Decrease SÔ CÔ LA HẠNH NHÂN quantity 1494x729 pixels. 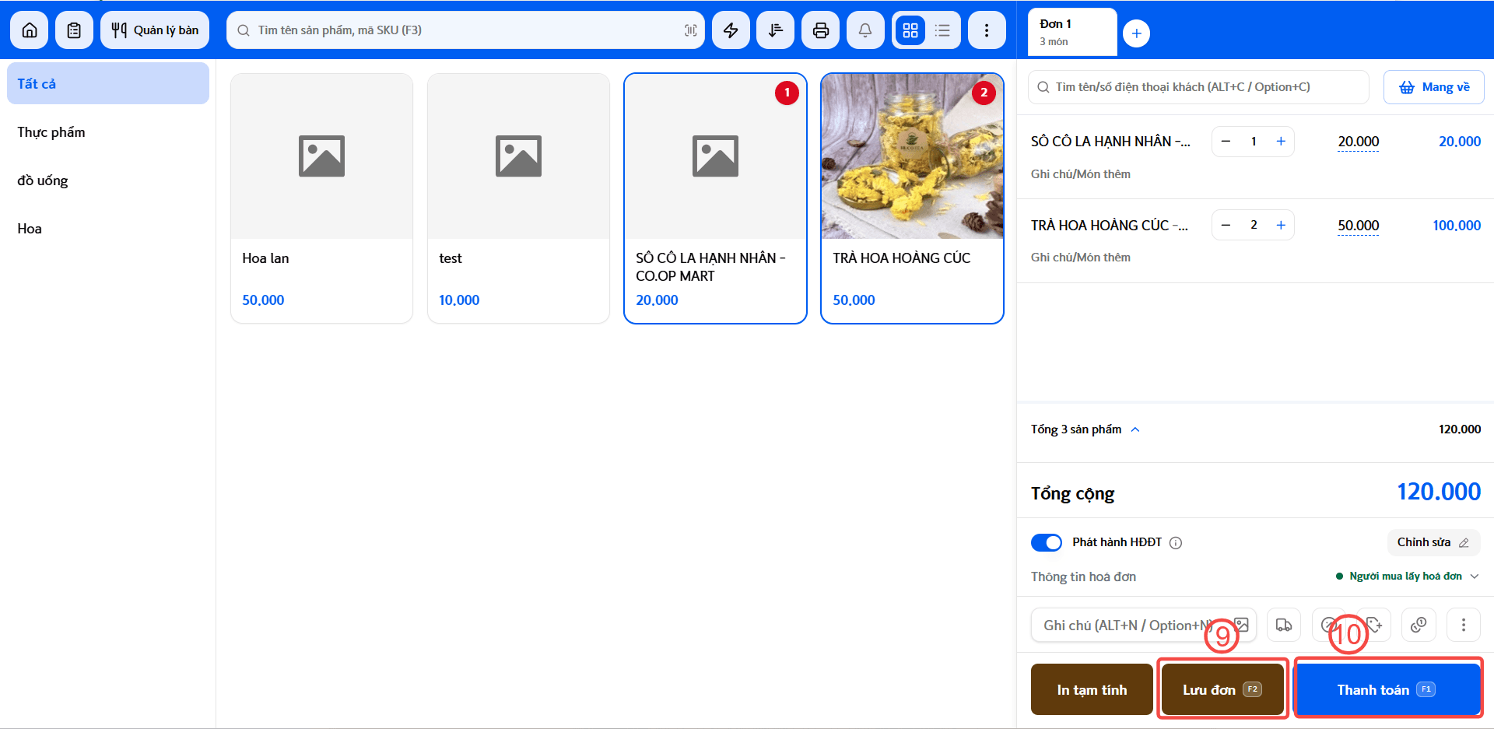[x=1226, y=142]
